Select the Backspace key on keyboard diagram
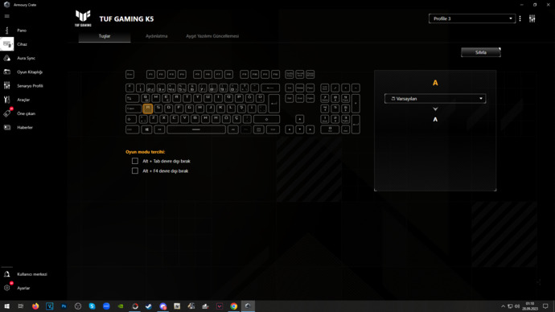 point(270,88)
